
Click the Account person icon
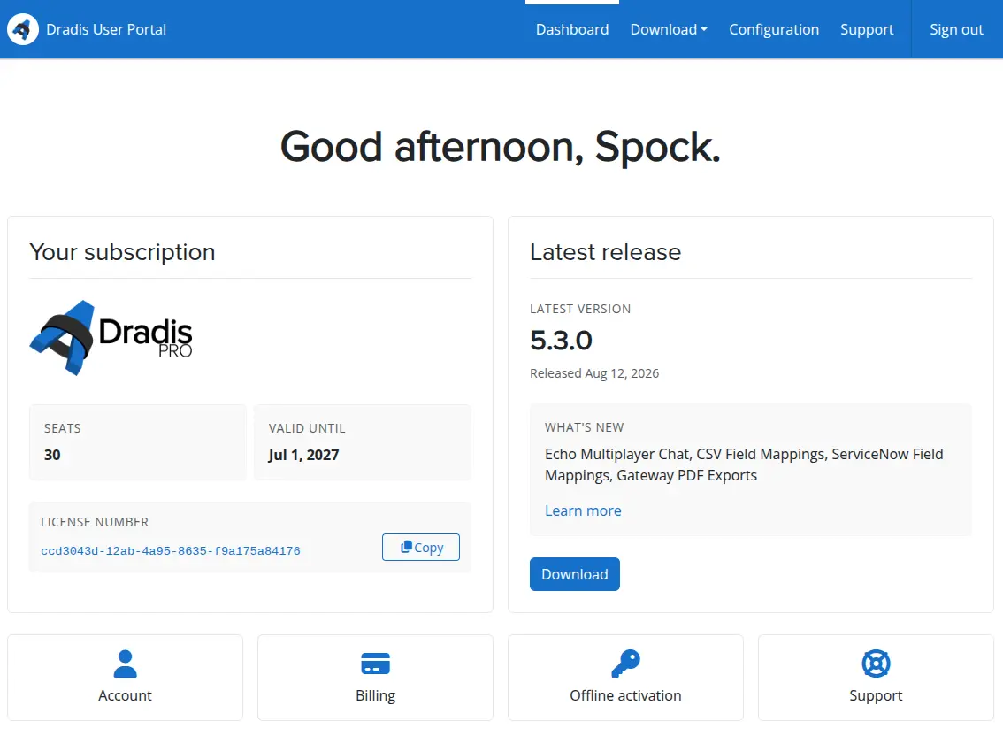coord(125,664)
